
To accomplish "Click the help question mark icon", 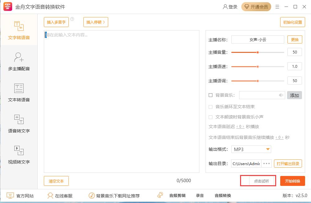I will coord(72,19).
